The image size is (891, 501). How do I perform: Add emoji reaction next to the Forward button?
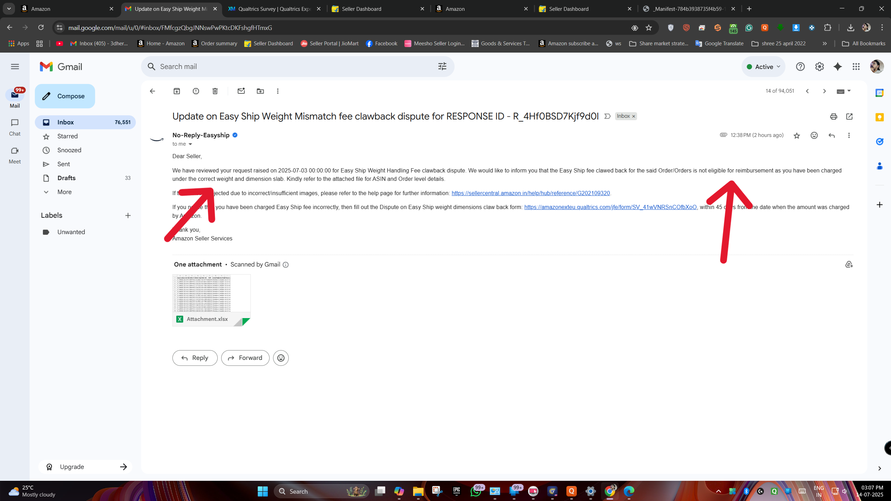(281, 358)
